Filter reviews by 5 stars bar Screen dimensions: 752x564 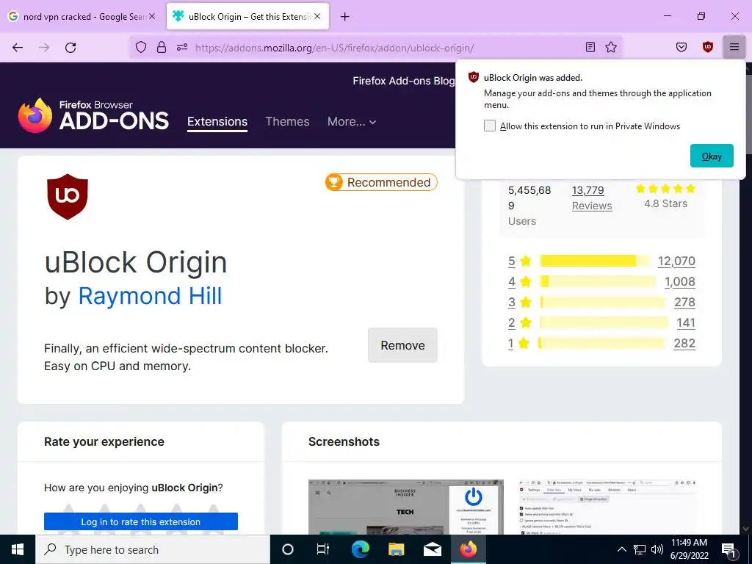click(595, 261)
